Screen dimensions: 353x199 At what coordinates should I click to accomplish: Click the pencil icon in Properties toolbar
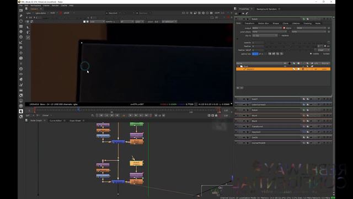pos(247,13)
